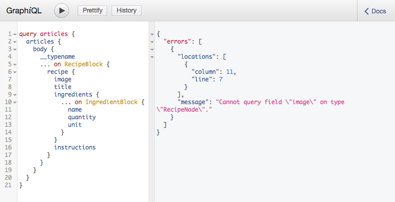
Task: Click the "column" value 11
Action: 229,72
